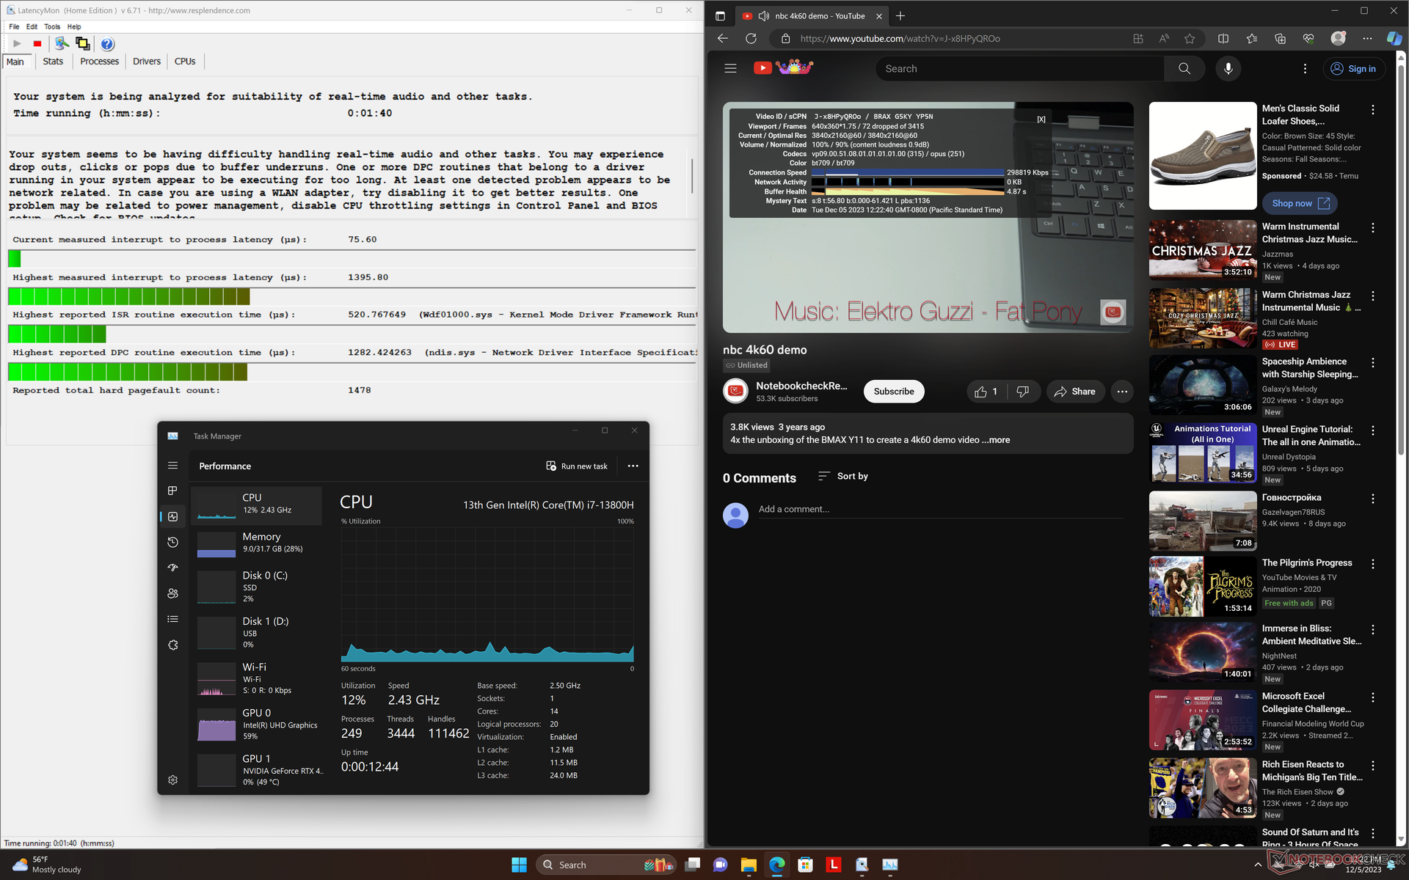The width and height of the screenshot is (1409, 880).
Task: Open Services icon in Task Manager sidebar
Action: click(x=172, y=645)
